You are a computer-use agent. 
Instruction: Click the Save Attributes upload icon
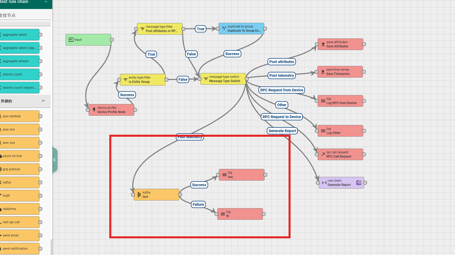click(323, 44)
